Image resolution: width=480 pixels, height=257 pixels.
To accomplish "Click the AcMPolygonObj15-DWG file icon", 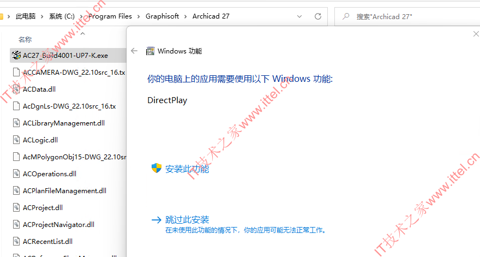I will coord(16,157).
